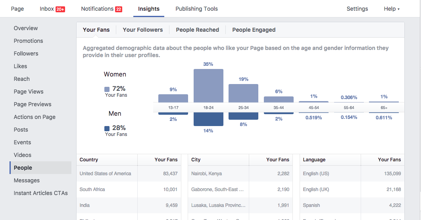Image resolution: width=421 pixels, height=220 pixels.
Task: Open the Publishing Tools tab
Action: (196, 9)
